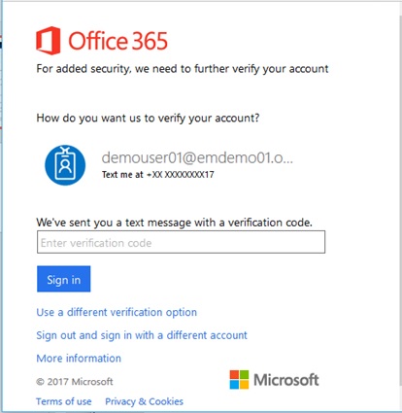The height and width of the screenshot is (413, 402).
Task: Click the Office 365 wordmark text
Action: point(117,41)
